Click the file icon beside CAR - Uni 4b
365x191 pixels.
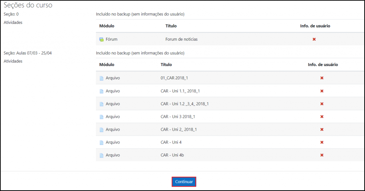(101, 155)
